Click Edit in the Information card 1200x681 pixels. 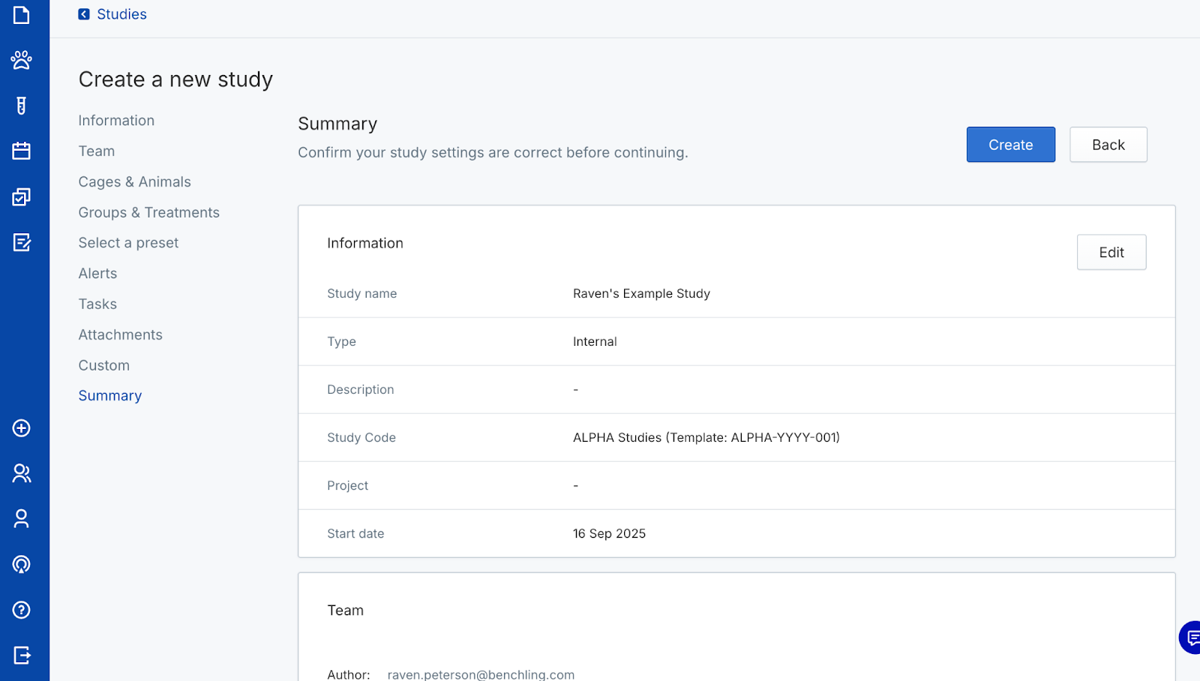point(1111,253)
